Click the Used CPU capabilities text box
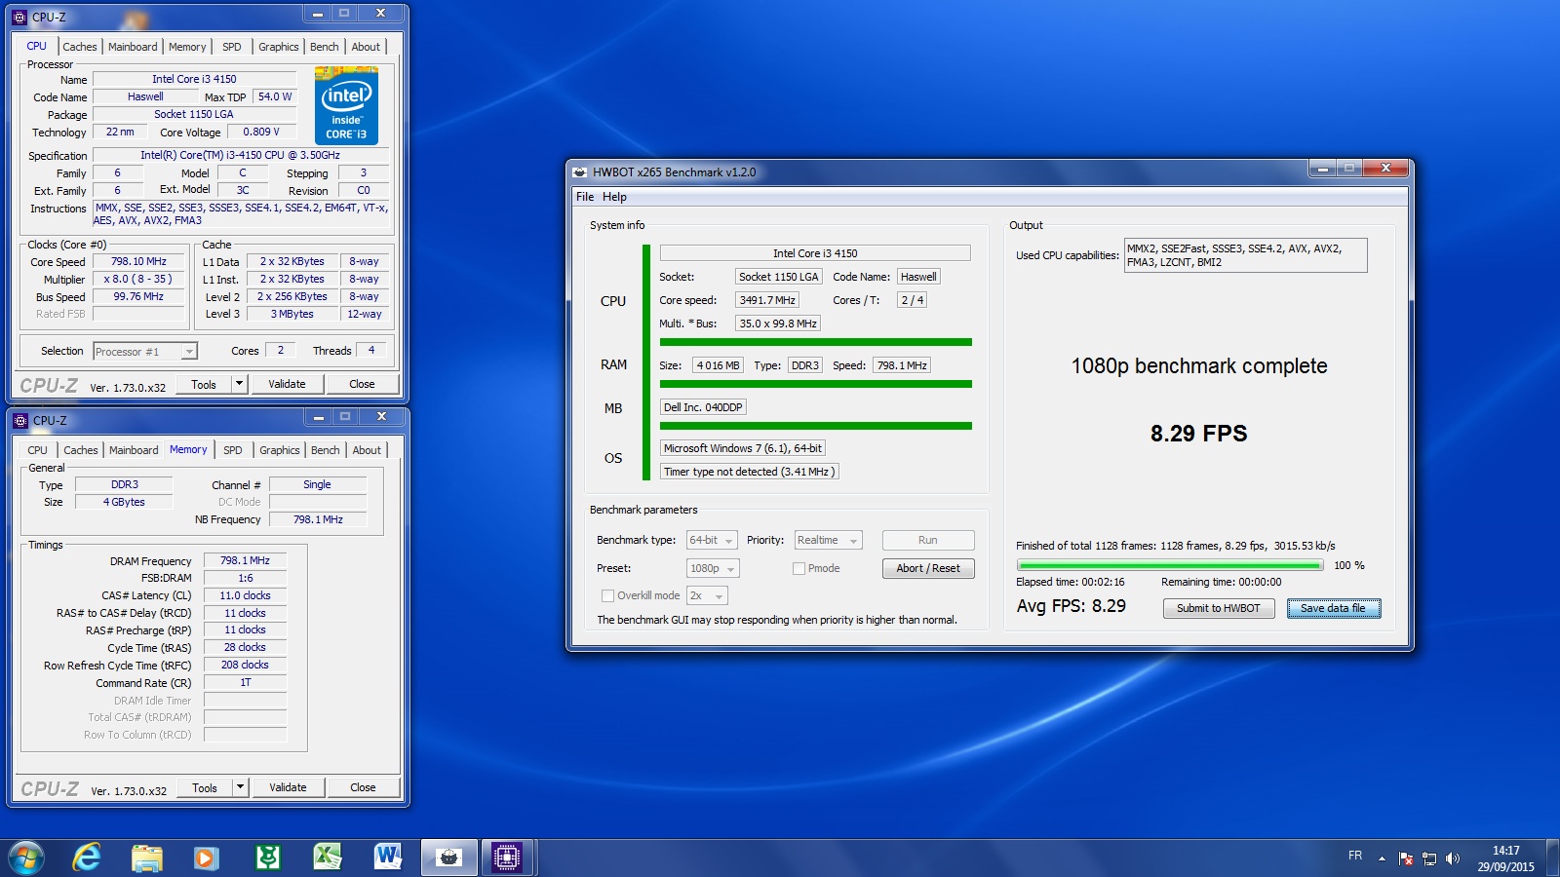 tap(1246, 255)
